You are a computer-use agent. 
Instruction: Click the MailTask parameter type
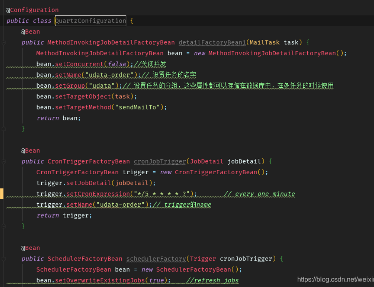pos(265,42)
